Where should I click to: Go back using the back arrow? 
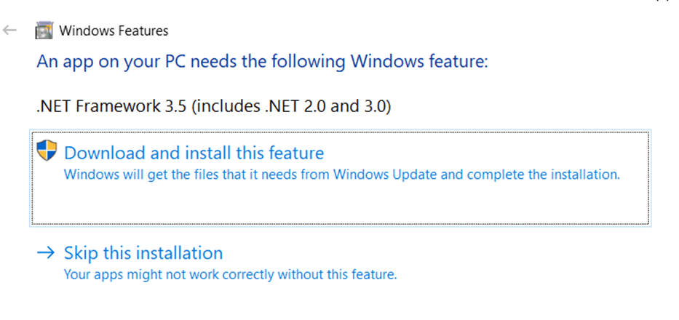click(x=9, y=31)
